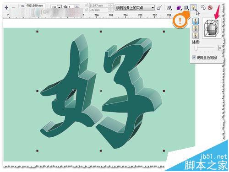Click the top-left selection handle
Image resolution: width=229 pixels, height=172 pixels.
tap(38, 32)
